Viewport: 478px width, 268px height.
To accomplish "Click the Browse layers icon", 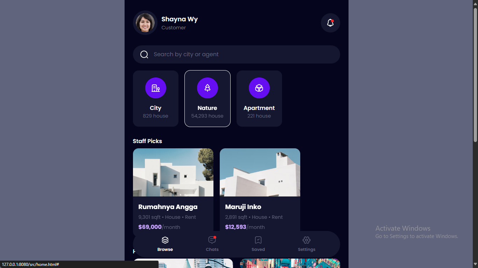I will pyautogui.click(x=165, y=240).
